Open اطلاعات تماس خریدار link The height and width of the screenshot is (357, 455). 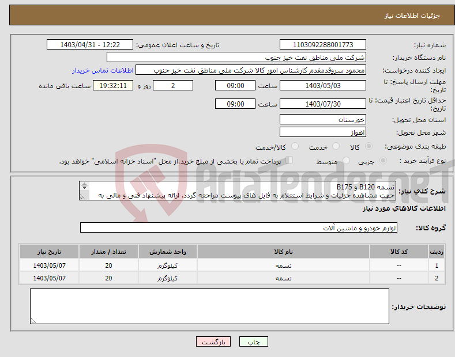tap(103, 70)
